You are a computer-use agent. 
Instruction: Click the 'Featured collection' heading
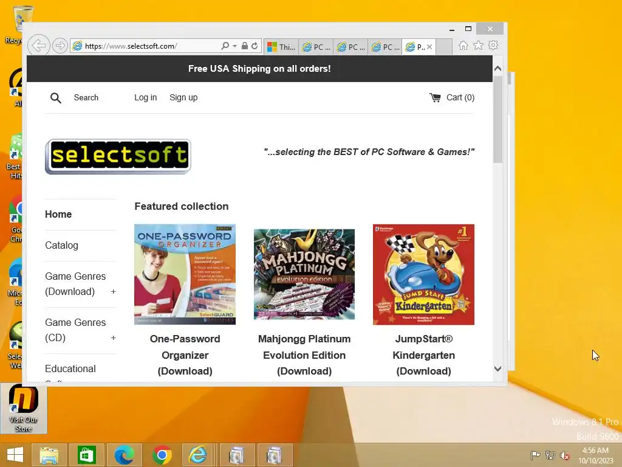tap(181, 207)
